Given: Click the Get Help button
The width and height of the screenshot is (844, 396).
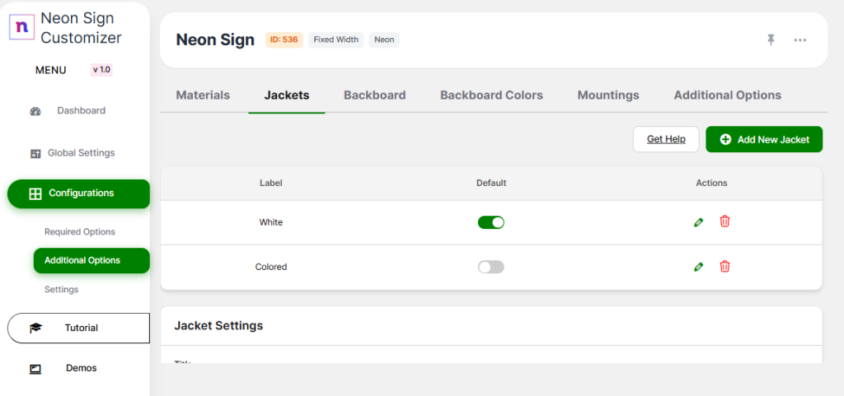Looking at the screenshot, I should 666,139.
